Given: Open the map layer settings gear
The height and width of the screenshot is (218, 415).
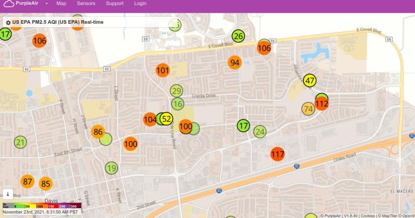Looking at the screenshot, I should pyautogui.click(x=8, y=23).
